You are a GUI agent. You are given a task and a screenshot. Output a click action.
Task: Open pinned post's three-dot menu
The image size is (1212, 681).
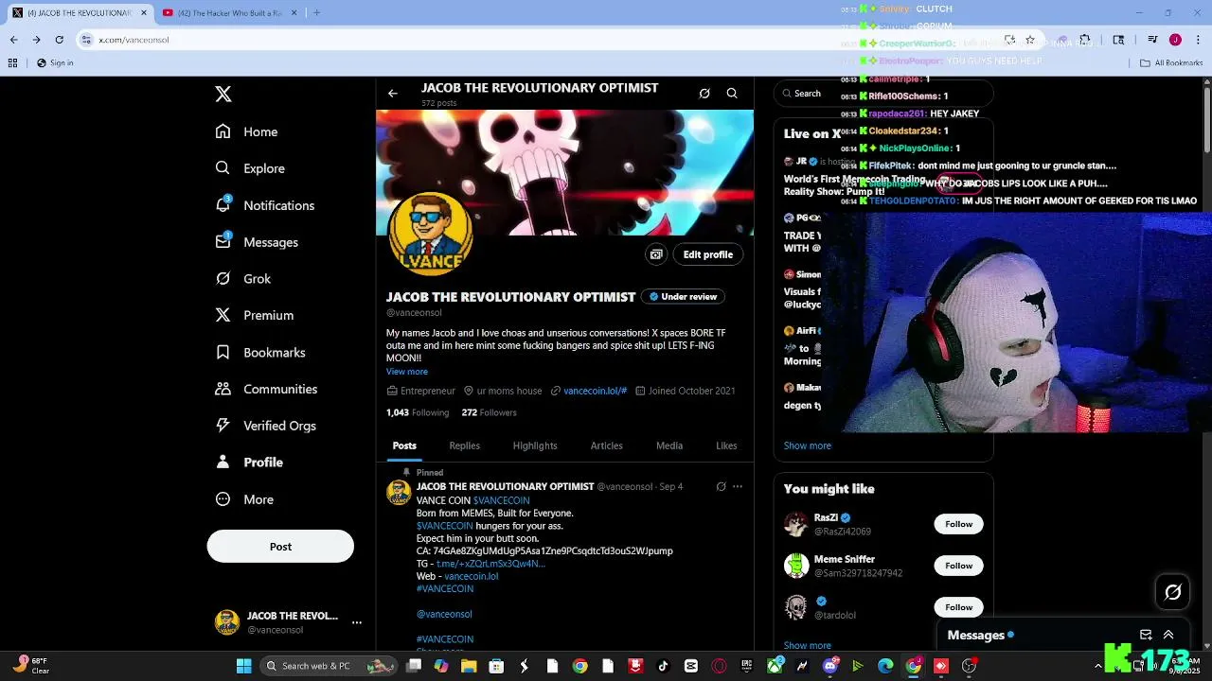738,487
